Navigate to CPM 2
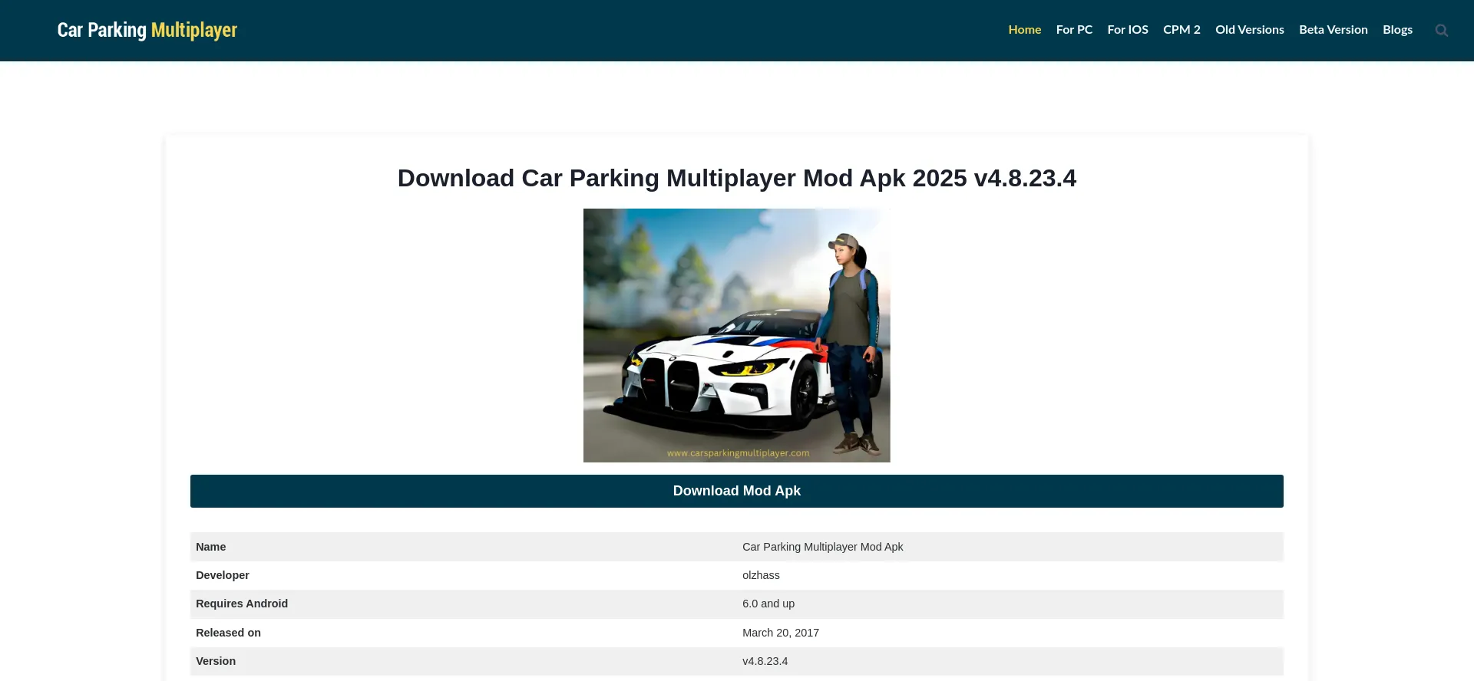 pos(1182,30)
